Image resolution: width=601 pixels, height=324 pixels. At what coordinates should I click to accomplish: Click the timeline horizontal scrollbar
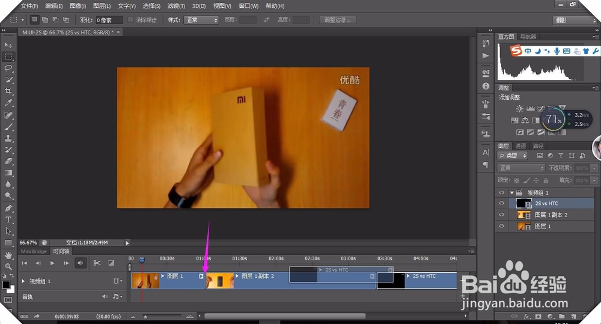(285, 316)
